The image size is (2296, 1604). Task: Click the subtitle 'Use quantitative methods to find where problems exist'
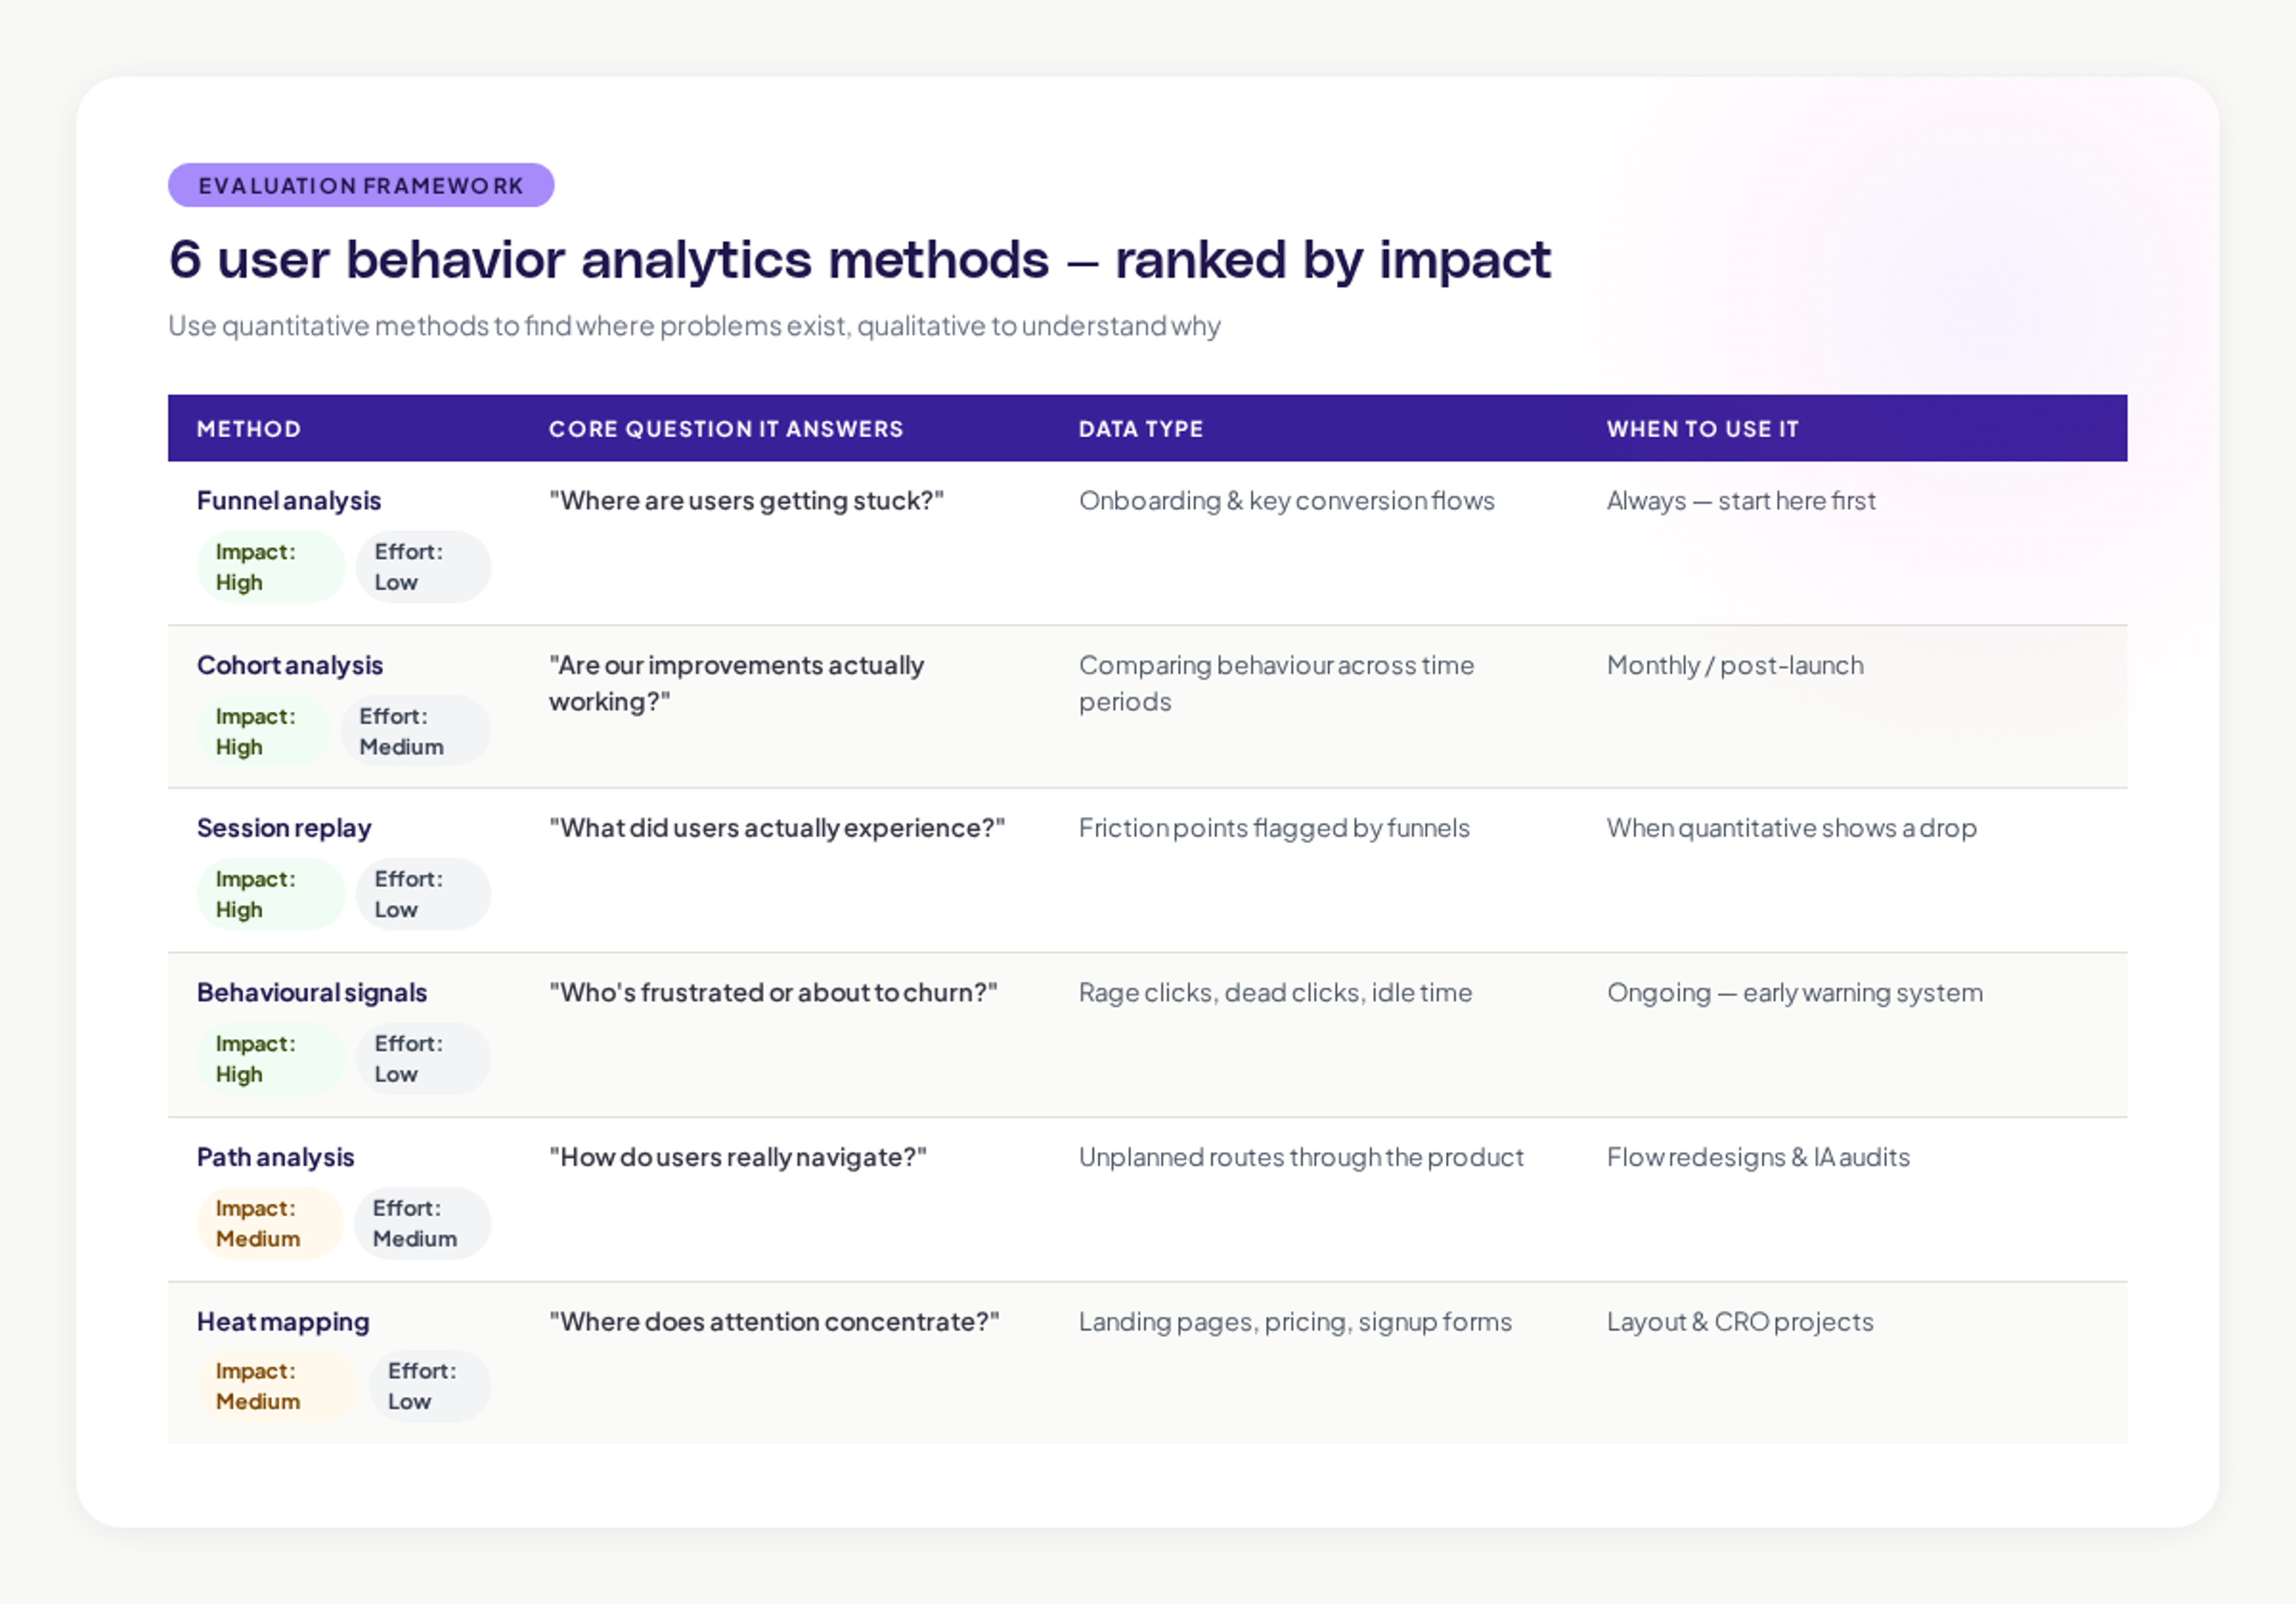coord(694,326)
